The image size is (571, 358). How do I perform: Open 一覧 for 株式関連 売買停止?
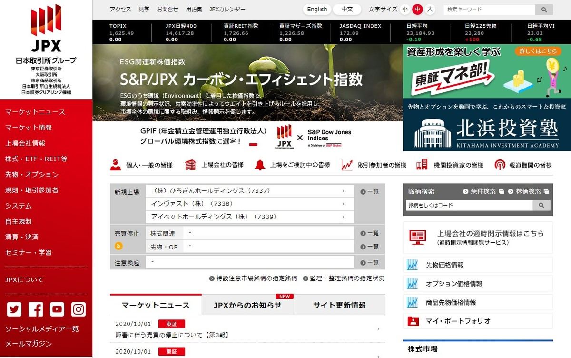(370, 233)
